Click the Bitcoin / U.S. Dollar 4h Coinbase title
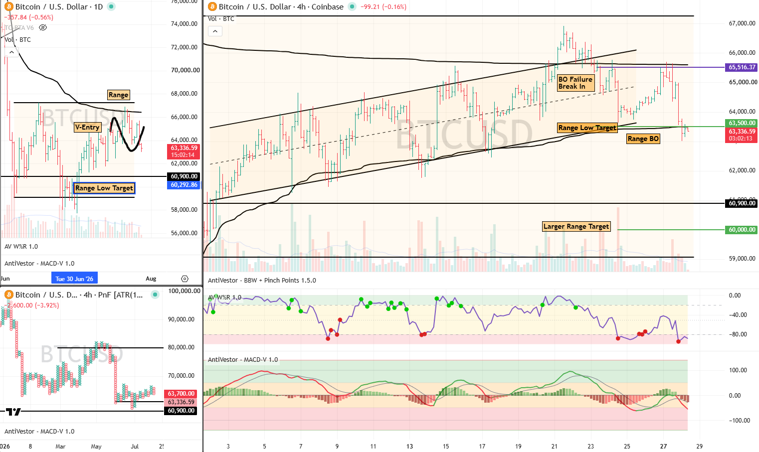759x452 pixels. [281, 6]
